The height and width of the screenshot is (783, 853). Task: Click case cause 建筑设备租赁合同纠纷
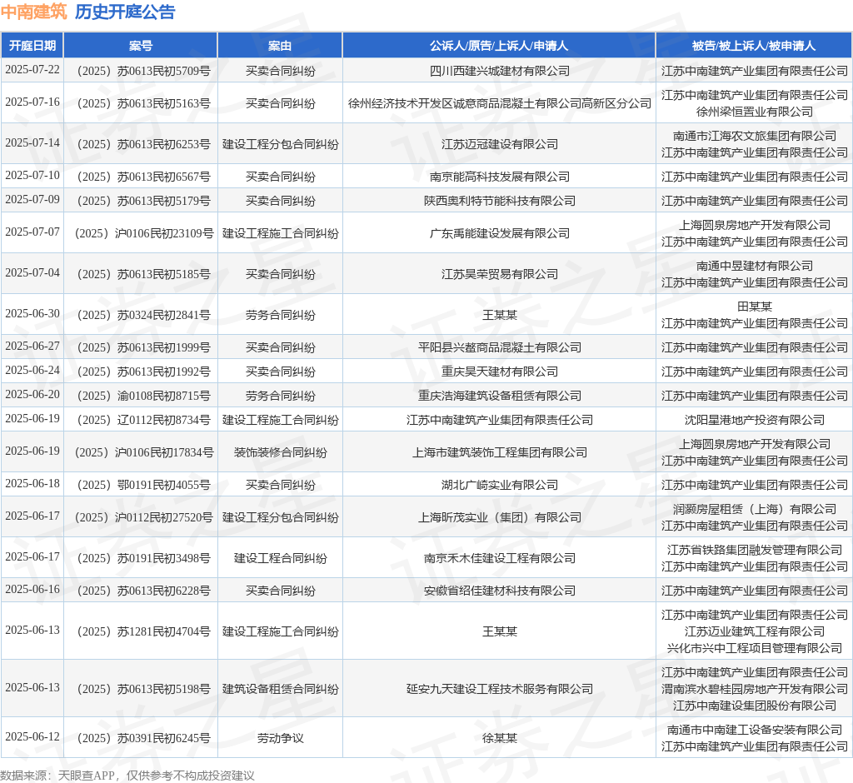click(280, 690)
